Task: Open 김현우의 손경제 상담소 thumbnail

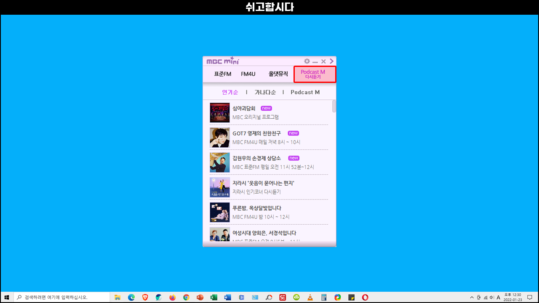Action: (x=220, y=162)
